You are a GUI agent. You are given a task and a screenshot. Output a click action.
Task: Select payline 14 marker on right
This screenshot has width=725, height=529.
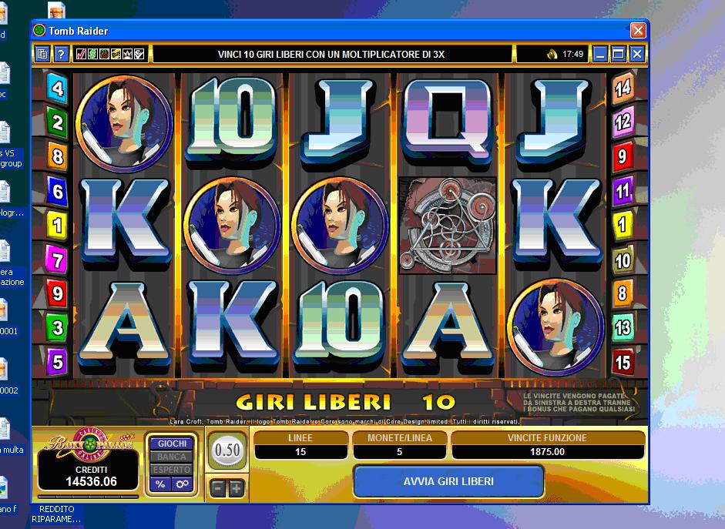click(623, 87)
